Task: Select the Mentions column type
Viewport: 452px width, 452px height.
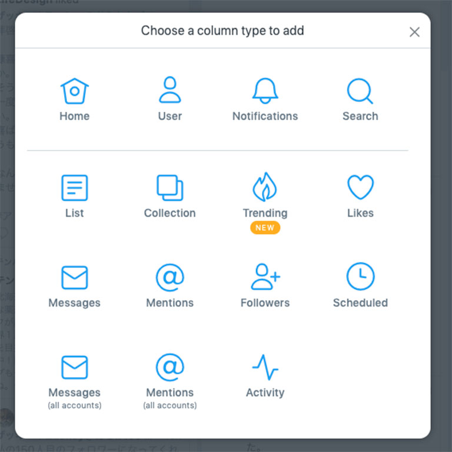Action: (x=169, y=278)
